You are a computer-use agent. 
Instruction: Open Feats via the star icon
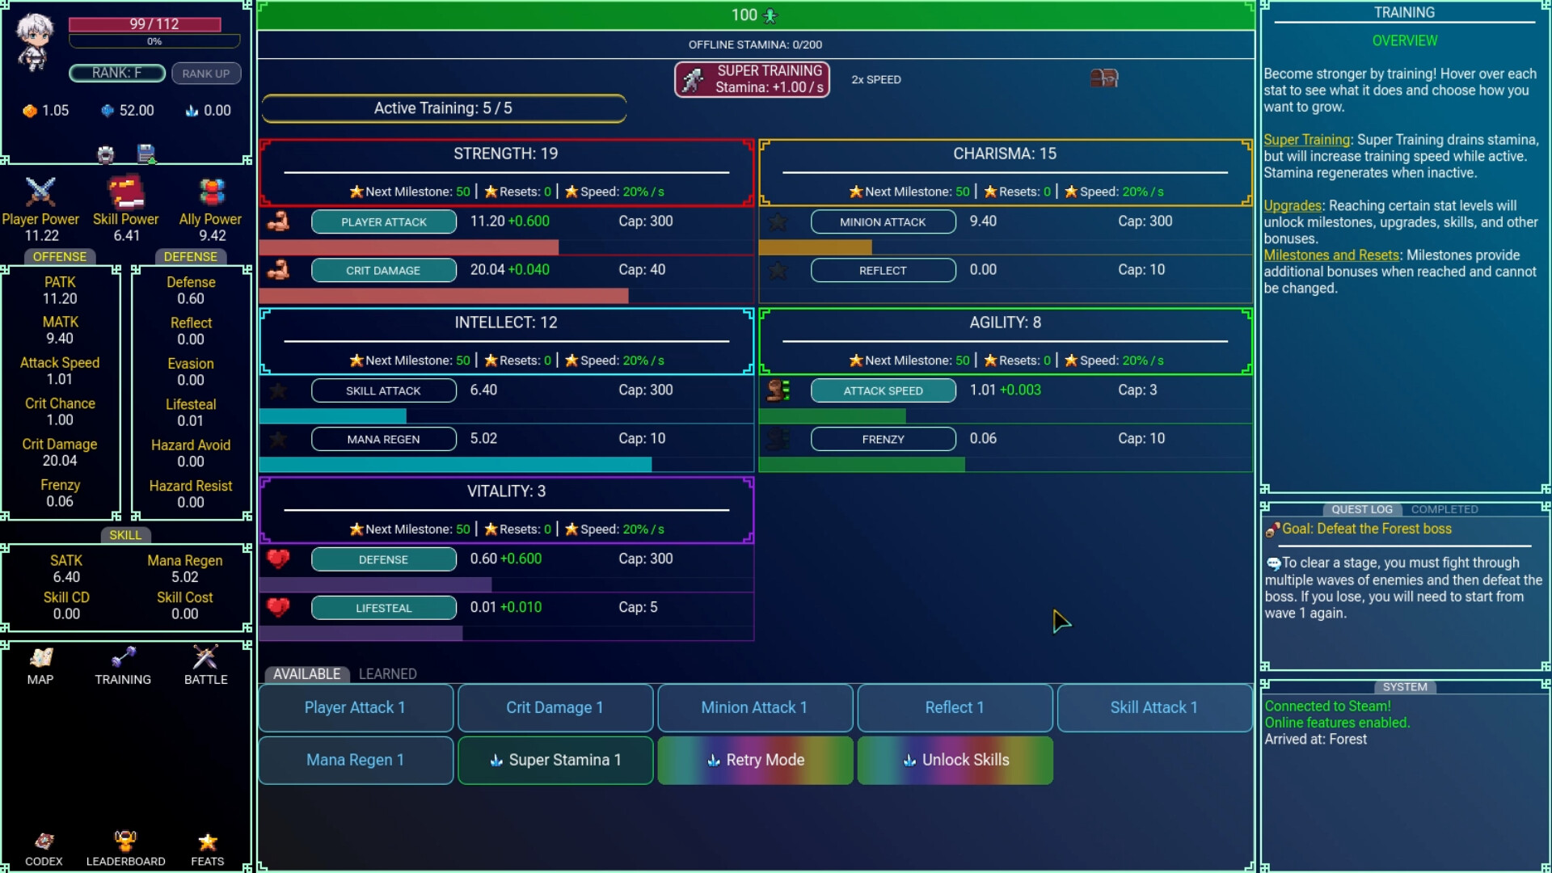[207, 842]
